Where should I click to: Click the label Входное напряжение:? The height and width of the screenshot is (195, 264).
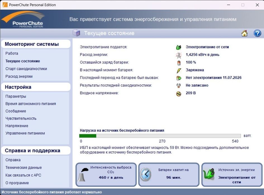tap(99, 93)
